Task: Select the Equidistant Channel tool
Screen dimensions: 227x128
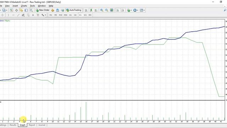Action: click(23, 15)
